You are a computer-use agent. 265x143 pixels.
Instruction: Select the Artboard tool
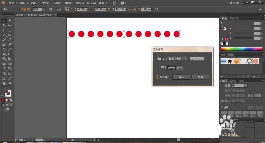pos(4,79)
